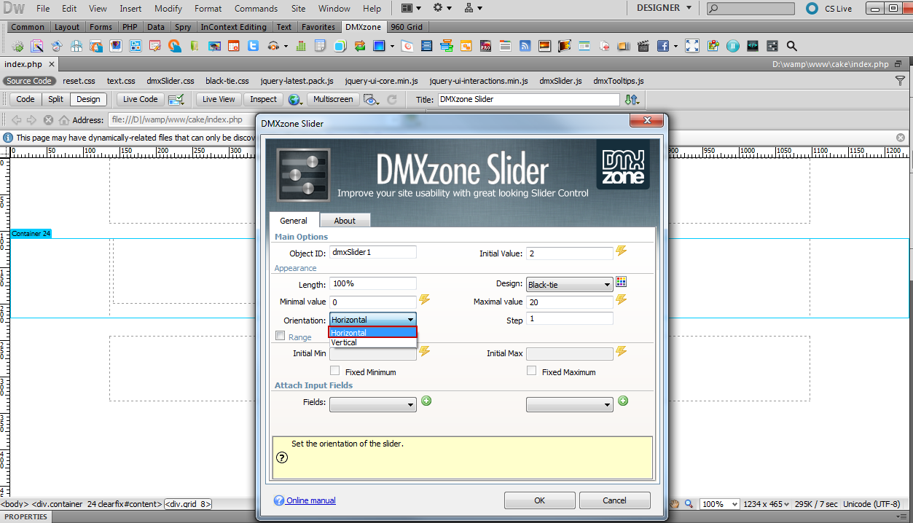Click the Back arrow in the address bar
The width and height of the screenshot is (913, 523).
click(16, 120)
